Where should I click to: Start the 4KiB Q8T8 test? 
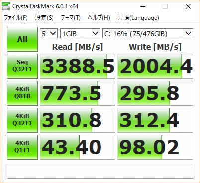22,93
